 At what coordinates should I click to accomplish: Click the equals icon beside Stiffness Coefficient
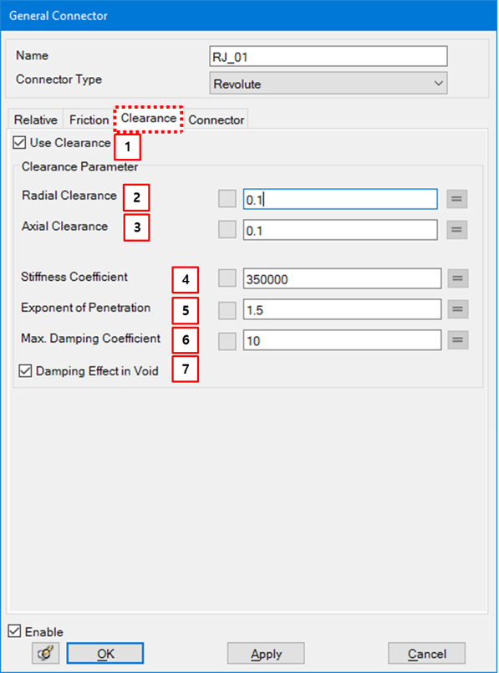tap(457, 278)
